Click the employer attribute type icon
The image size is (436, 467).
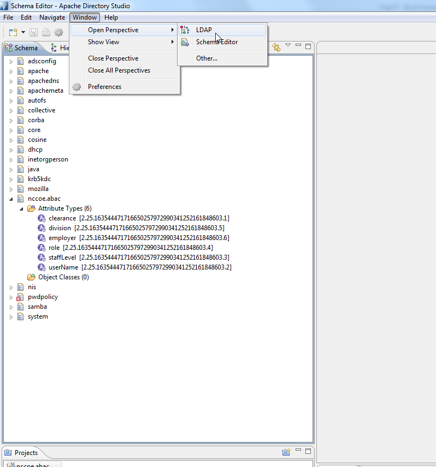click(x=42, y=238)
